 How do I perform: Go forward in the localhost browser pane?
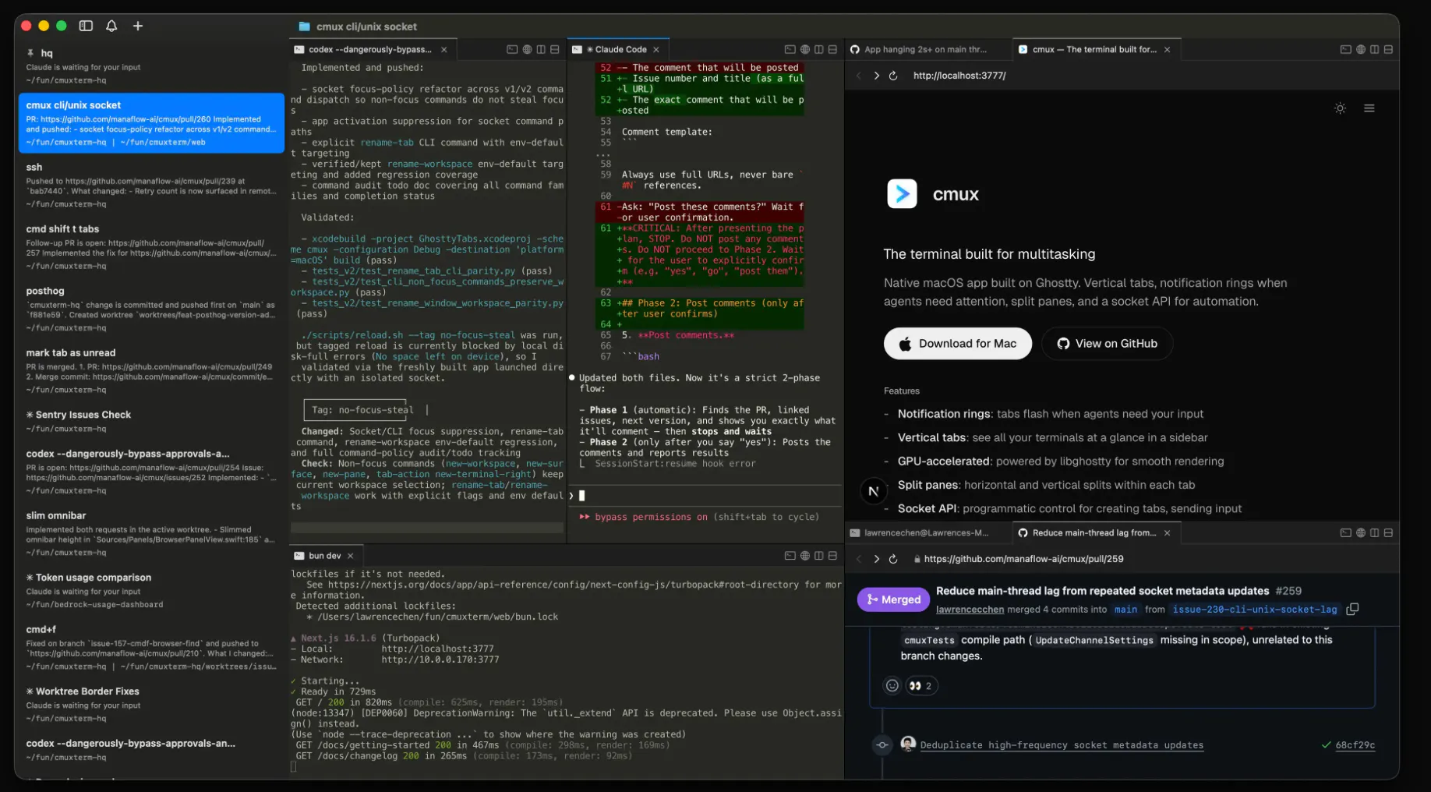[x=876, y=76]
